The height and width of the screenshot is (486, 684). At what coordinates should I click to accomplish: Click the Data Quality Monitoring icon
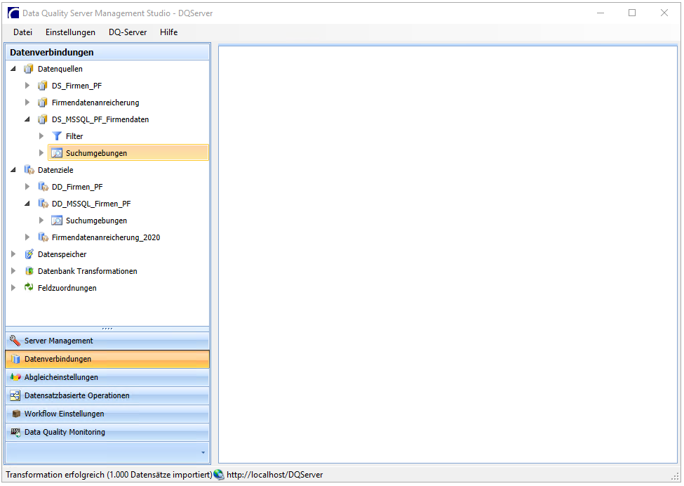pyautogui.click(x=15, y=433)
